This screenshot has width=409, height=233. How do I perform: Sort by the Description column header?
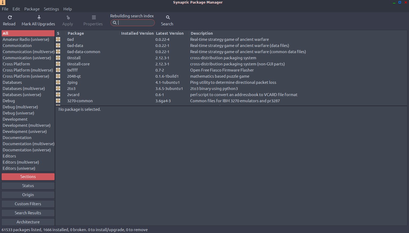point(202,33)
